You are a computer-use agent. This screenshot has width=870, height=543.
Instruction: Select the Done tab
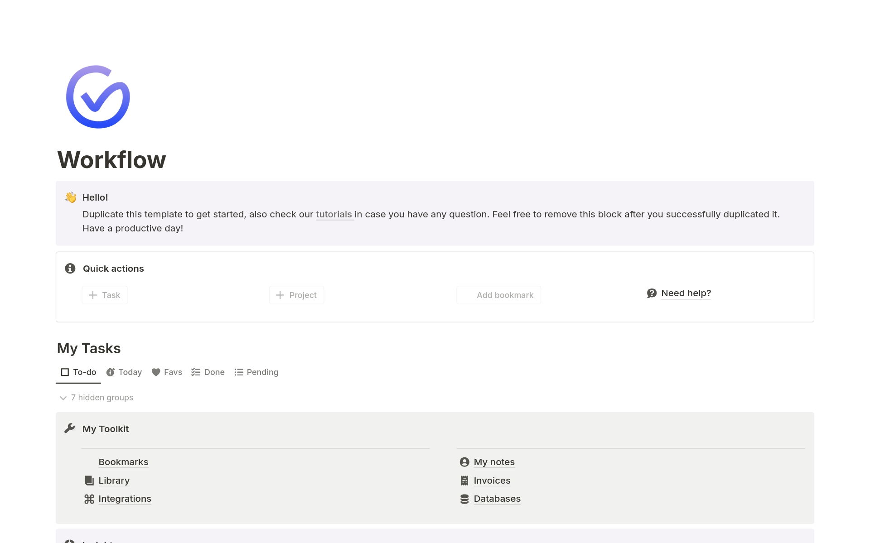[x=208, y=372]
